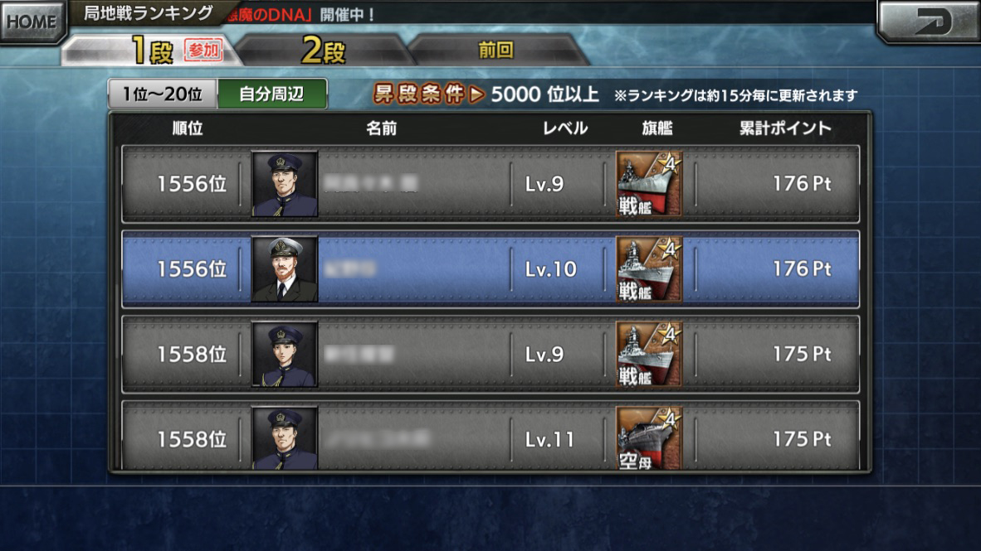The width and height of the screenshot is (981, 551).
Task: Tap the HOME button
Action: point(32,22)
